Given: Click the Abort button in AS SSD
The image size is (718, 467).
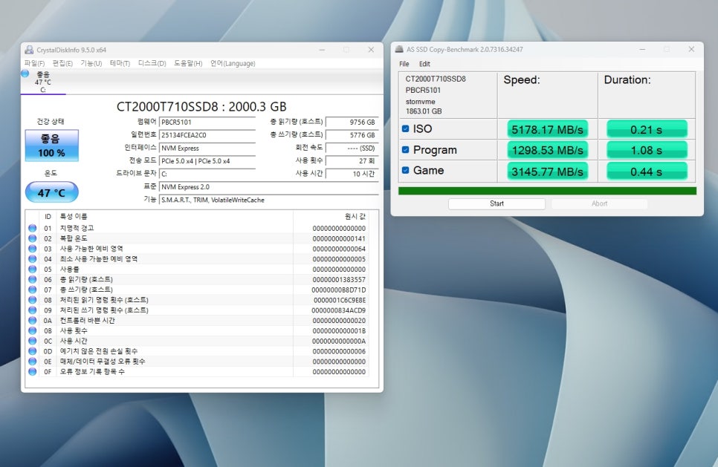Looking at the screenshot, I should click(x=599, y=204).
